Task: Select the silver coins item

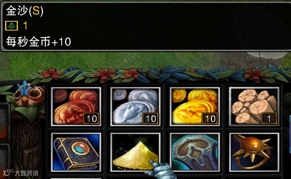Action: tap(135, 107)
